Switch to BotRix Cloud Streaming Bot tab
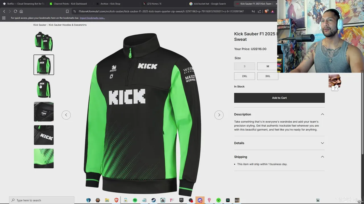Image resolution: width=364 pixels, height=204 pixels. 23,4
